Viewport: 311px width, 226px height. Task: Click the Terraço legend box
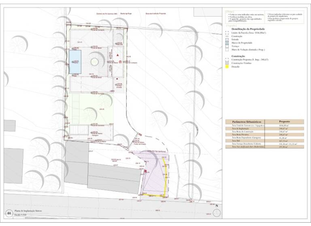click(x=227, y=46)
